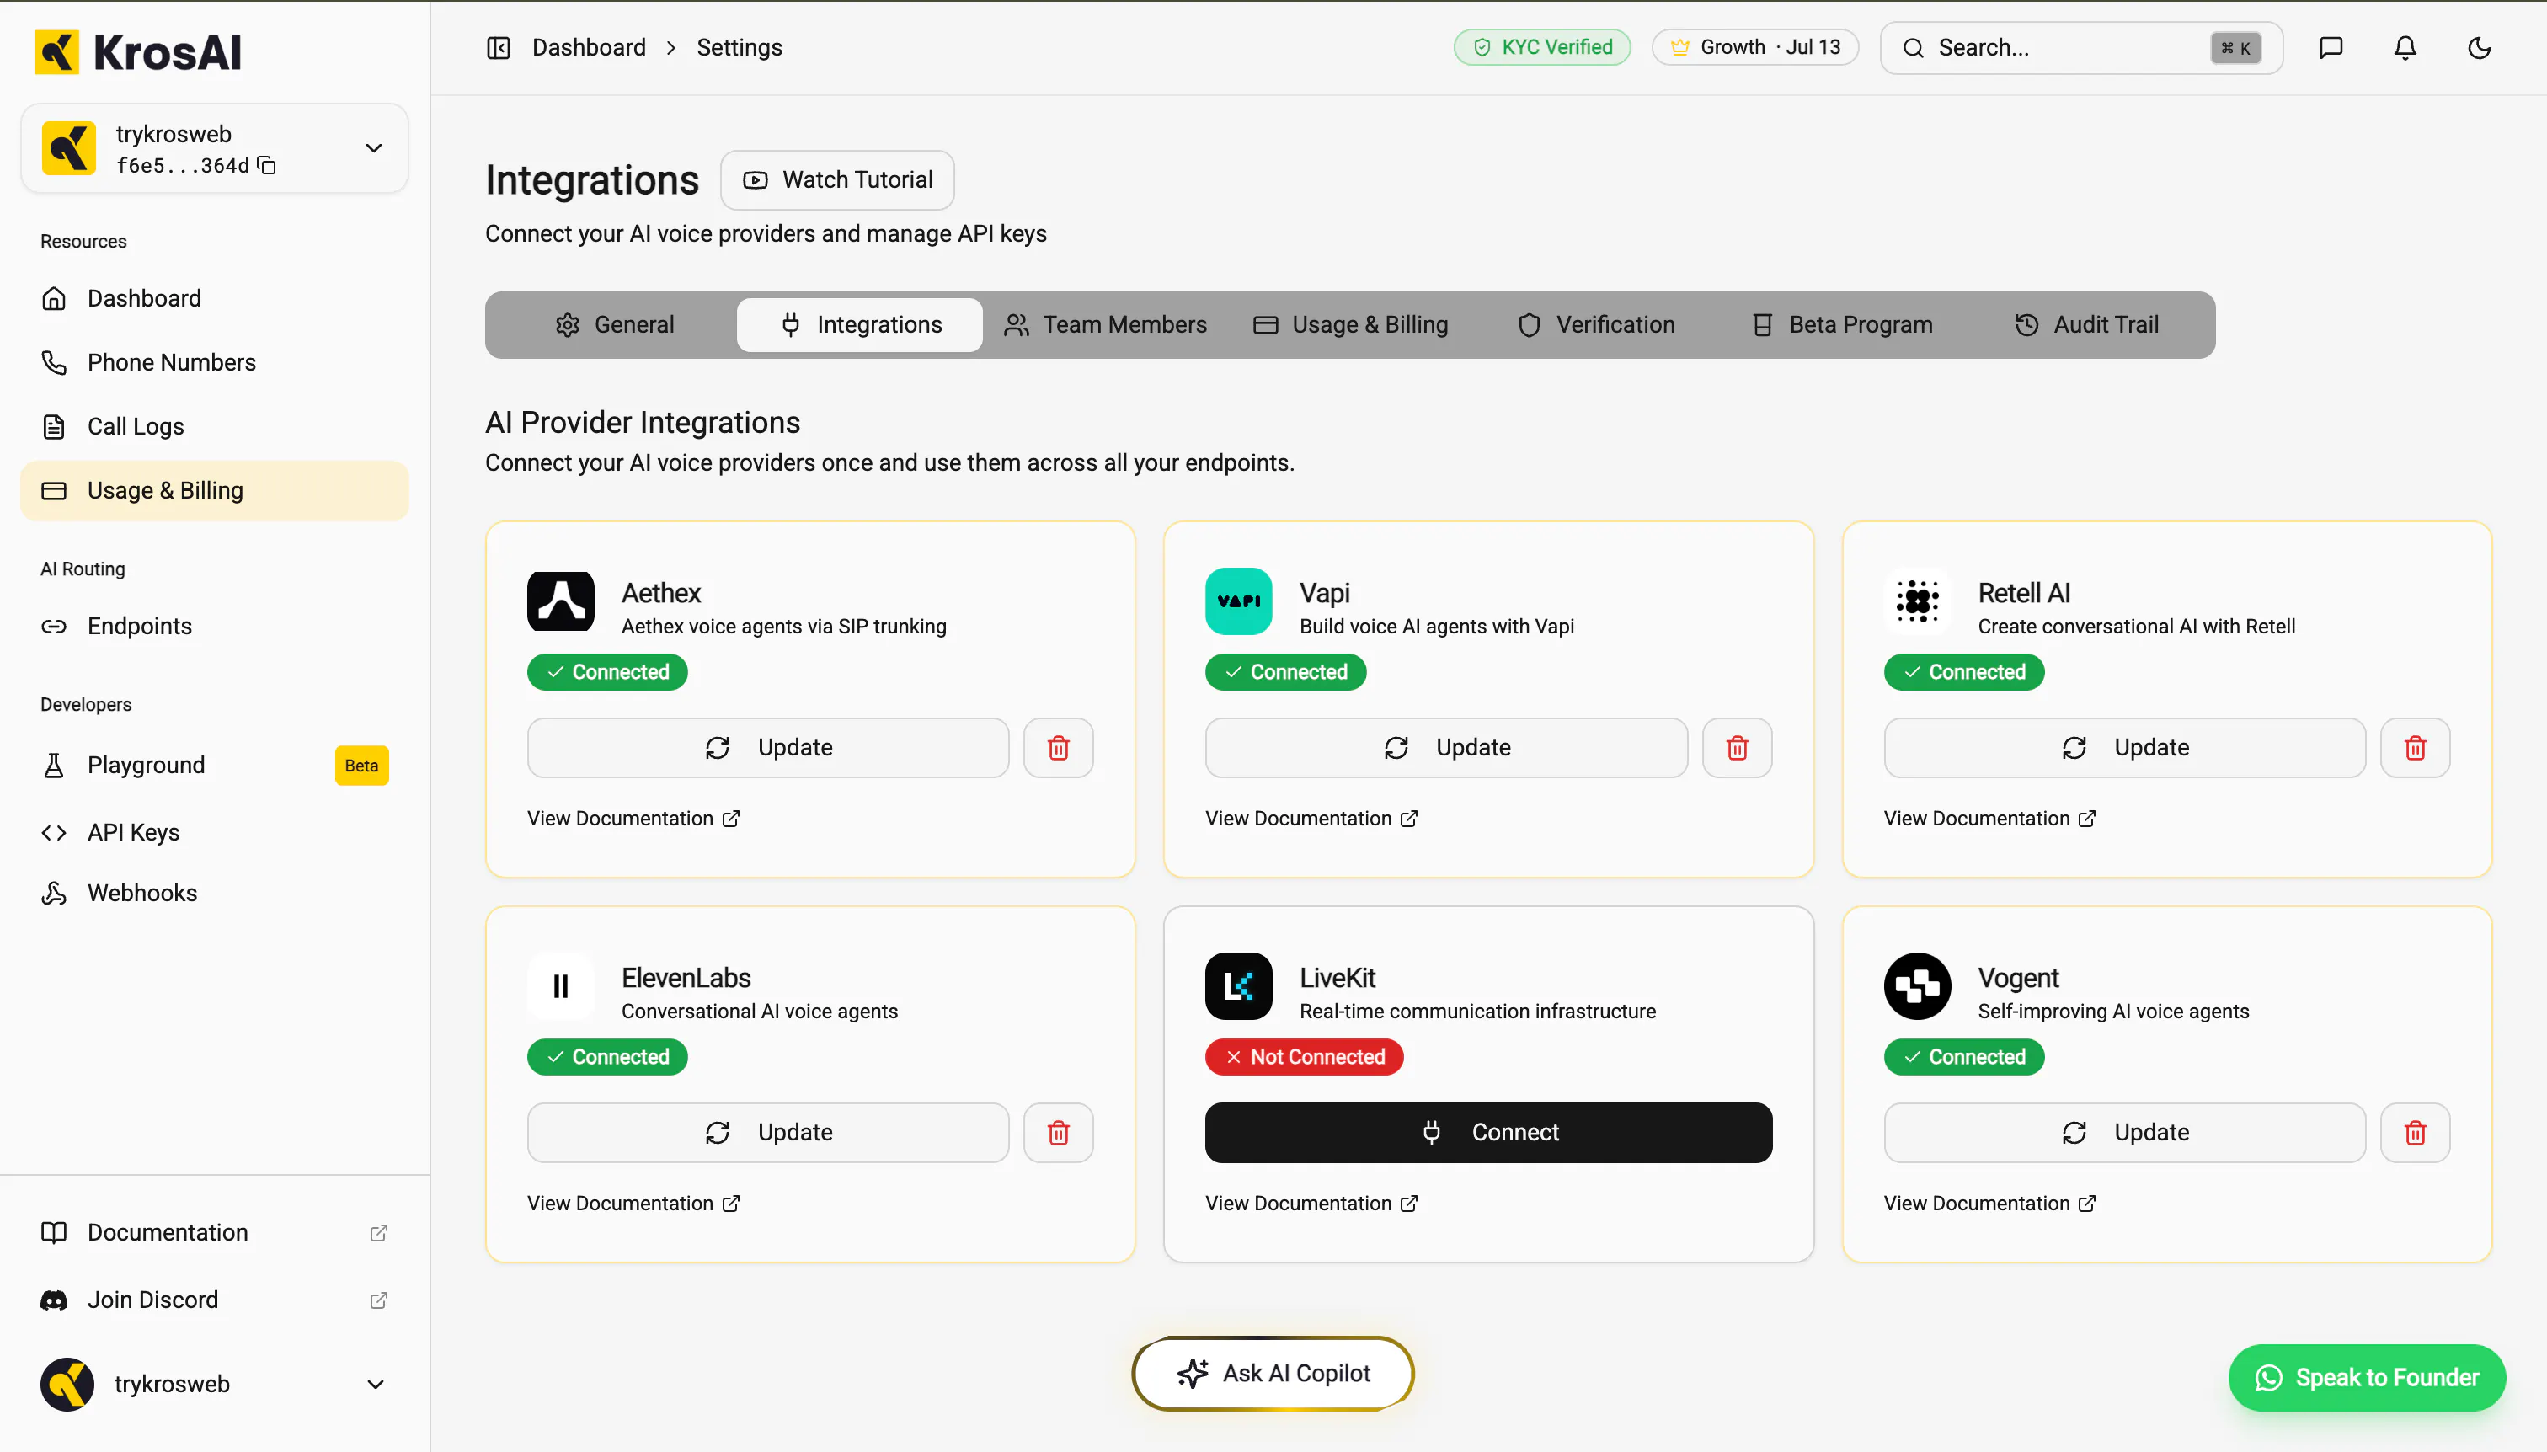The image size is (2547, 1452).
Task: Click the Retell AI provider logo
Action: click(x=1917, y=601)
